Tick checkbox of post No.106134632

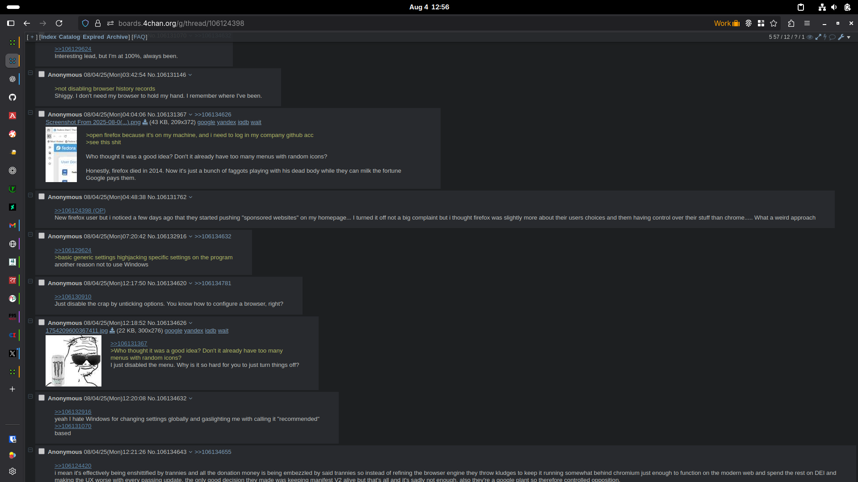42,398
